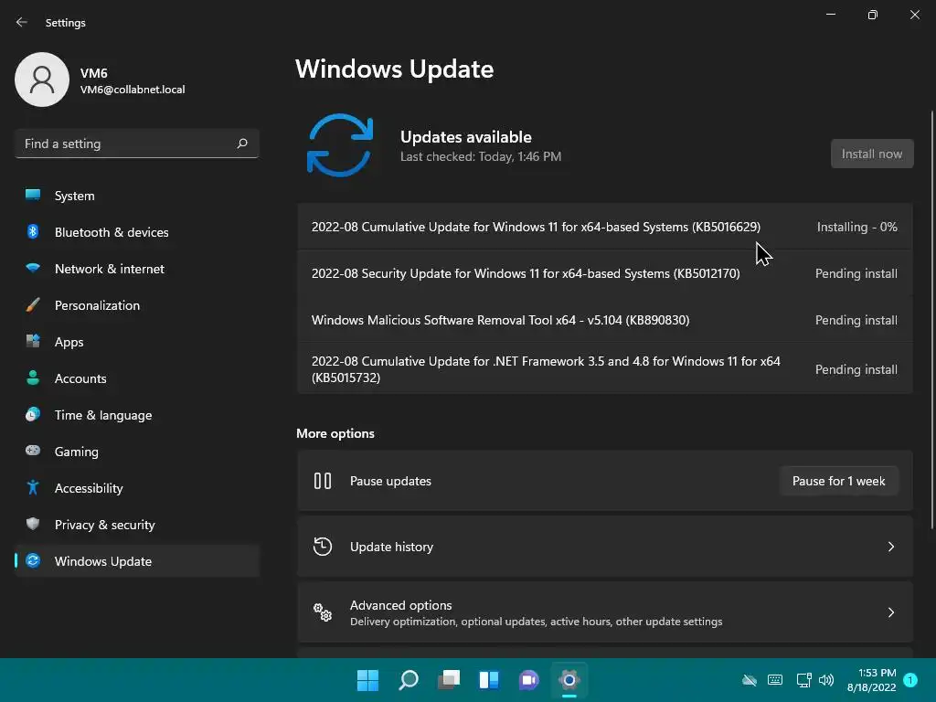Viewport: 936px width, 702px height.
Task: Open the Chat app on the taskbar
Action: tap(529, 680)
